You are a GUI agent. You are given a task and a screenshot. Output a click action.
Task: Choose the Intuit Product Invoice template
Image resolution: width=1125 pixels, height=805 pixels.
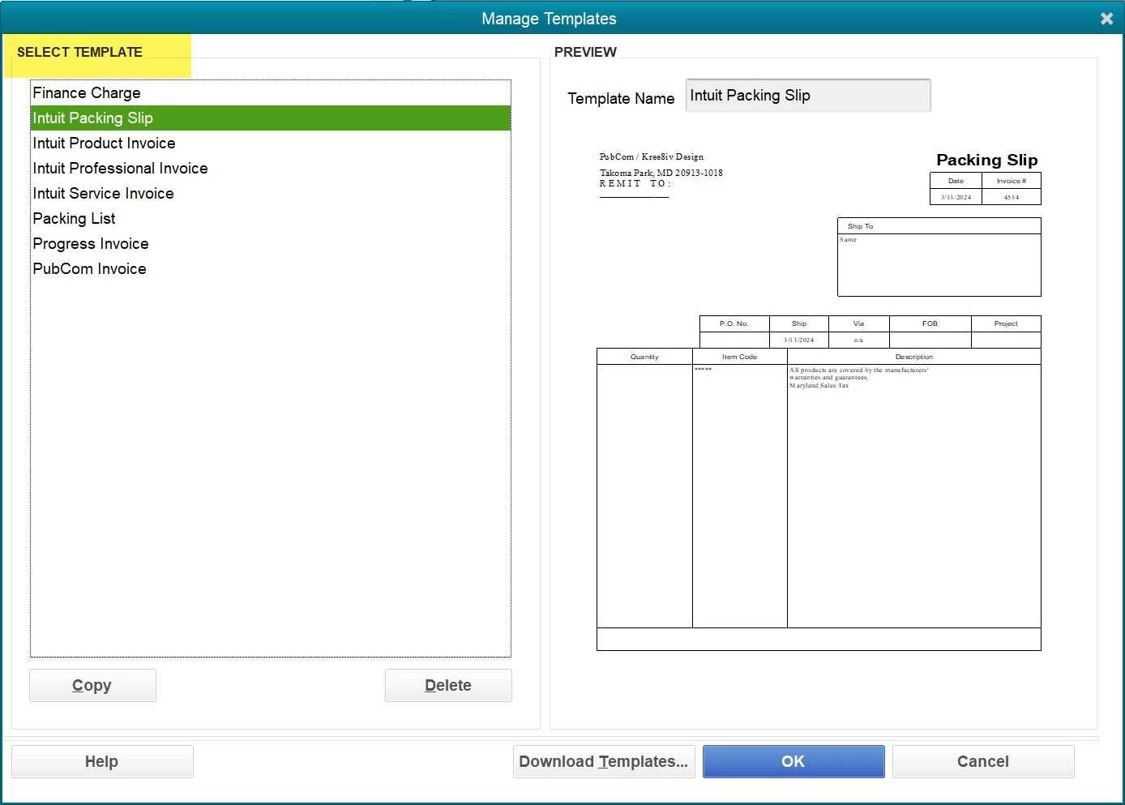coord(271,143)
